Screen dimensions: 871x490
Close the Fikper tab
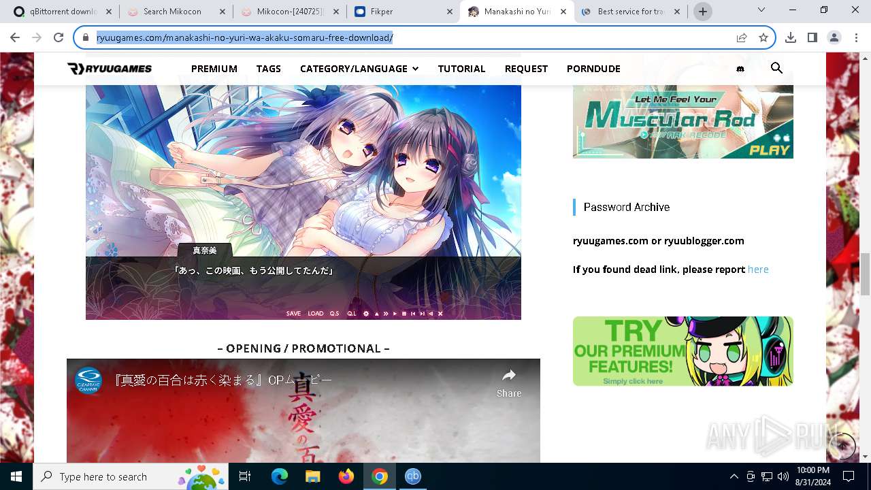[450, 12]
